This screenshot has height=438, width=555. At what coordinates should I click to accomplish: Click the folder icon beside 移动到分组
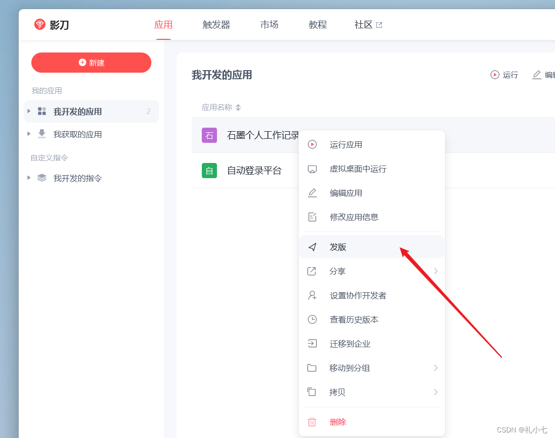click(311, 368)
